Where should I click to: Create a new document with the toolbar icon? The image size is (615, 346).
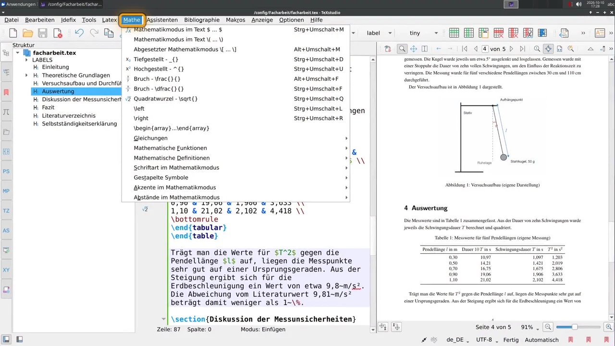pyautogui.click(x=13, y=33)
